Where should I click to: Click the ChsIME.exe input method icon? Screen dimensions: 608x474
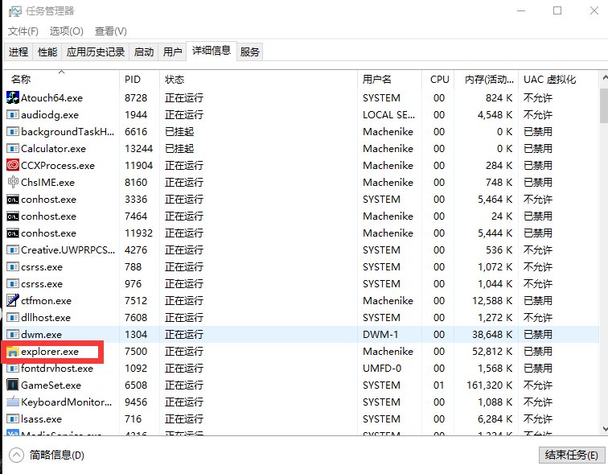tap(13, 182)
